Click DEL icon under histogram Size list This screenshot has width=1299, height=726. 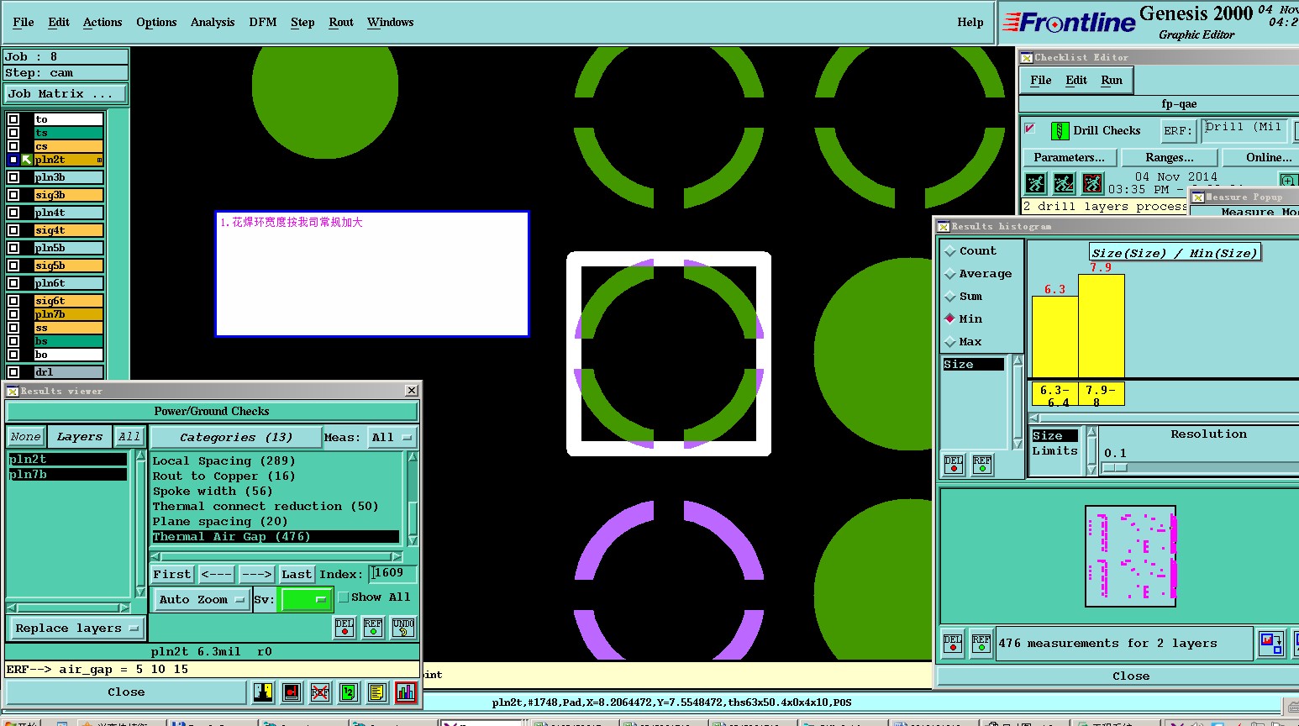[x=954, y=465]
